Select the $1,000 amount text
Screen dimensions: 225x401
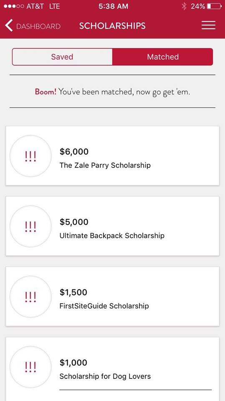pyautogui.click(x=73, y=363)
